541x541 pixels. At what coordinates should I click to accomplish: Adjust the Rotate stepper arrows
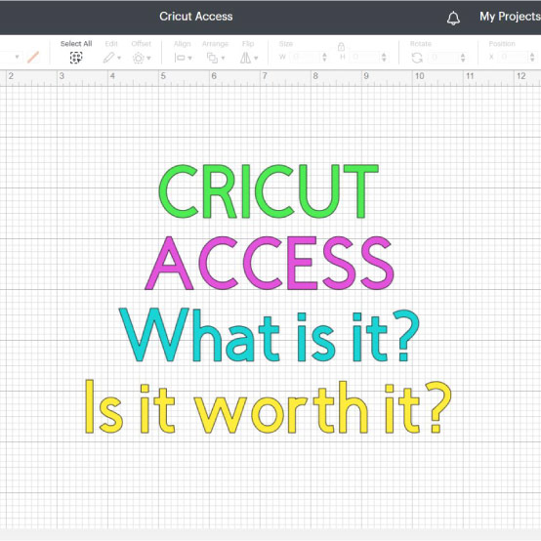click(x=463, y=57)
